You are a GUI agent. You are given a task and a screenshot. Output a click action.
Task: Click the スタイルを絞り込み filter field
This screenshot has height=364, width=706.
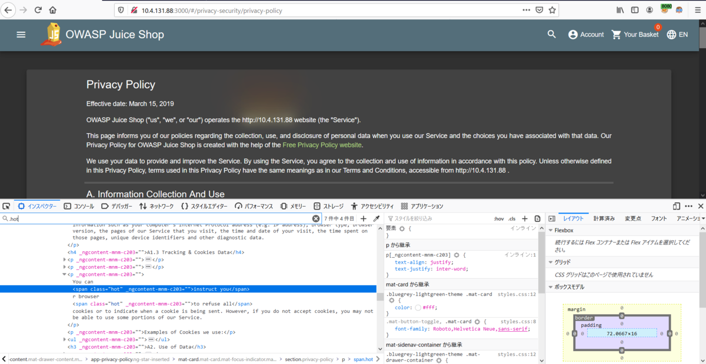pos(438,218)
